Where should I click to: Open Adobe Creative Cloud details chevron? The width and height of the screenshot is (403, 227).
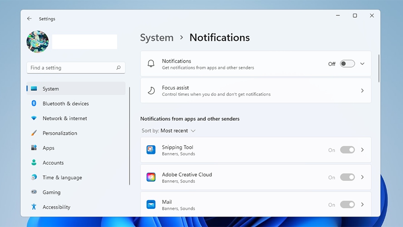(x=362, y=177)
